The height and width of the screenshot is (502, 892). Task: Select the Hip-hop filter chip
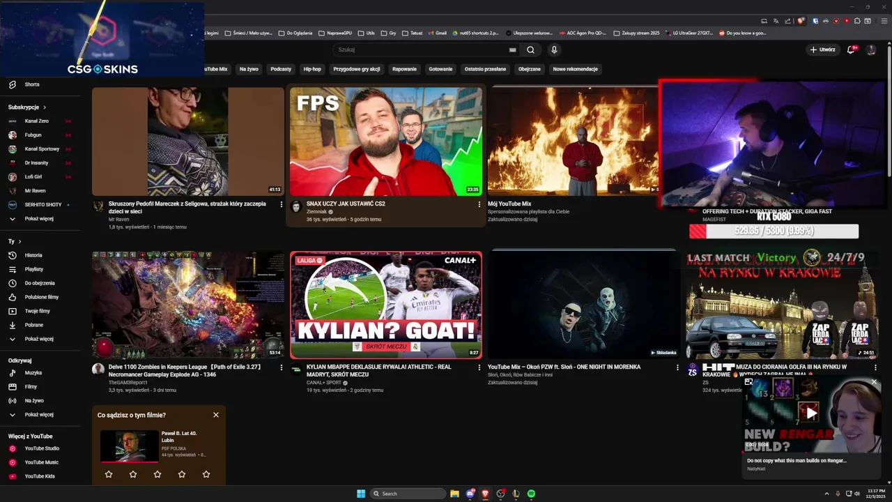pos(312,69)
